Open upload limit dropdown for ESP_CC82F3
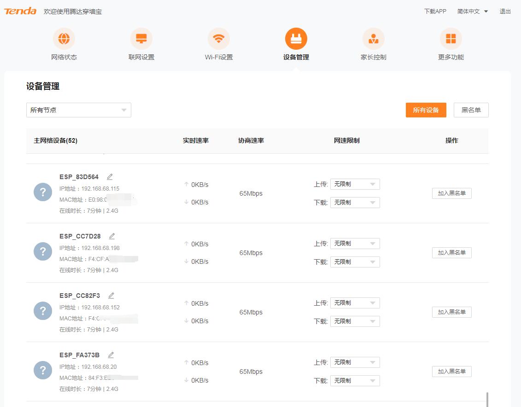This screenshot has height=407, width=521. point(355,303)
